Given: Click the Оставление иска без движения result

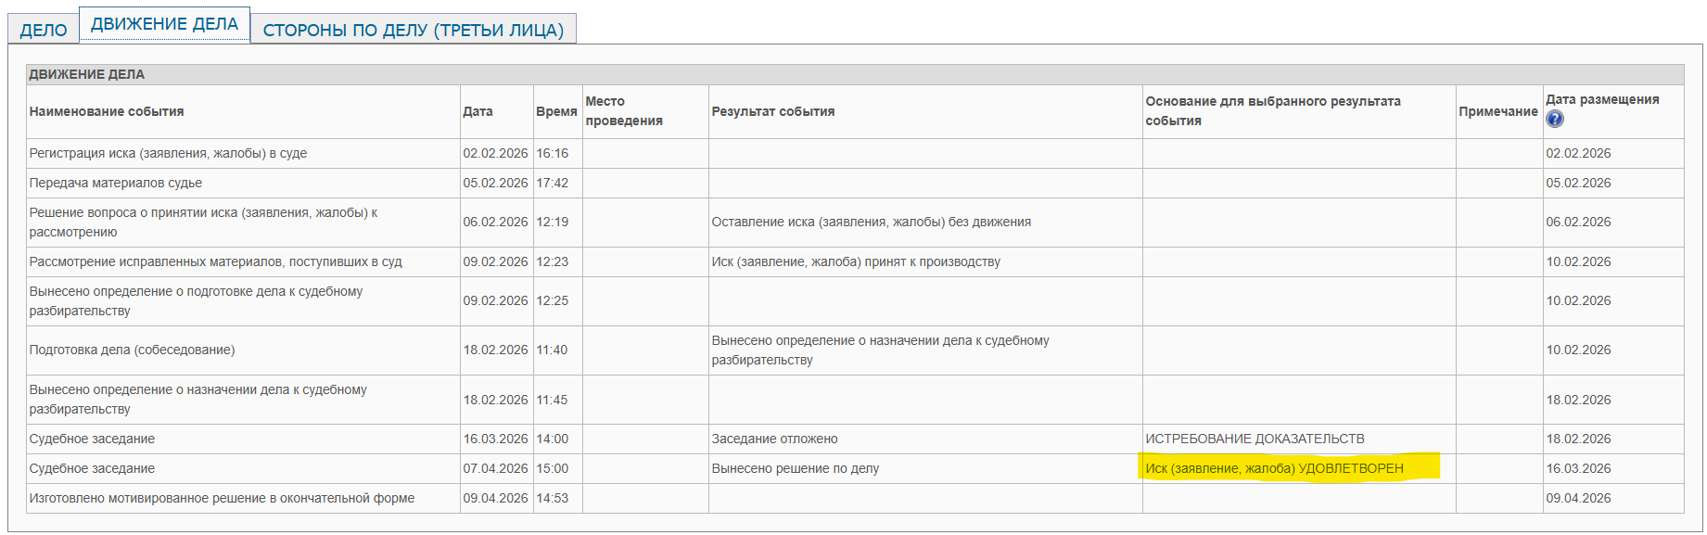Looking at the screenshot, I should click(x=871, y=222).
